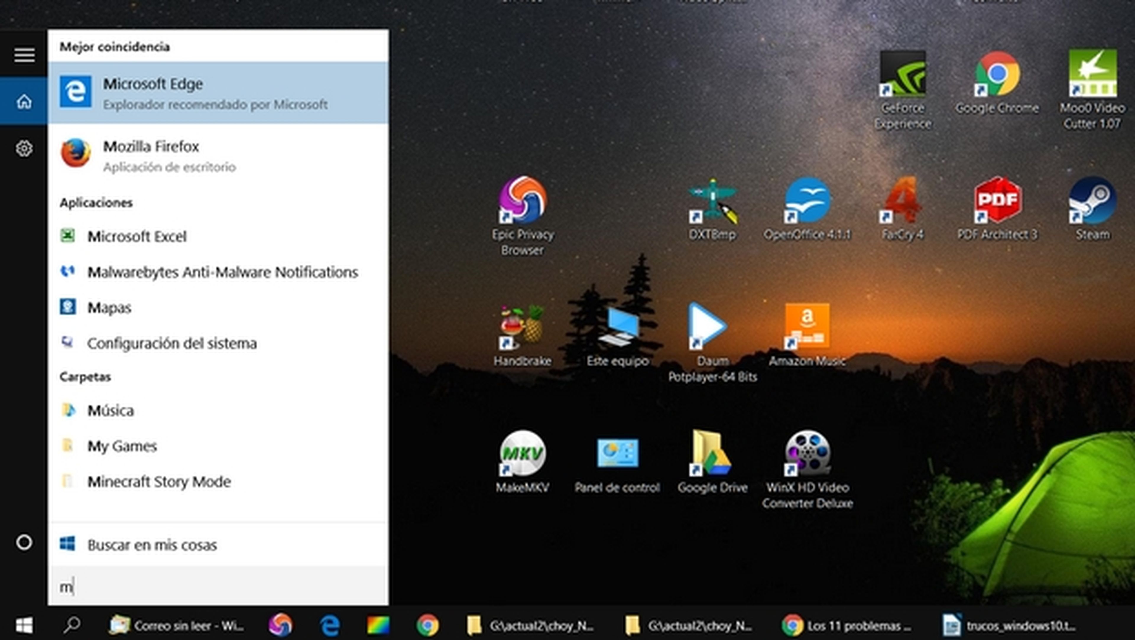Open Google Chrome pinned taskbar icon

[427, 625]
